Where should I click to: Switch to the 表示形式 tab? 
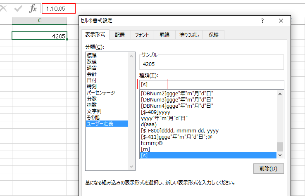click(x=95, y=35)
